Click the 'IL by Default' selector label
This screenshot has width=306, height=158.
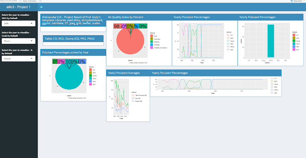(17, 52)
